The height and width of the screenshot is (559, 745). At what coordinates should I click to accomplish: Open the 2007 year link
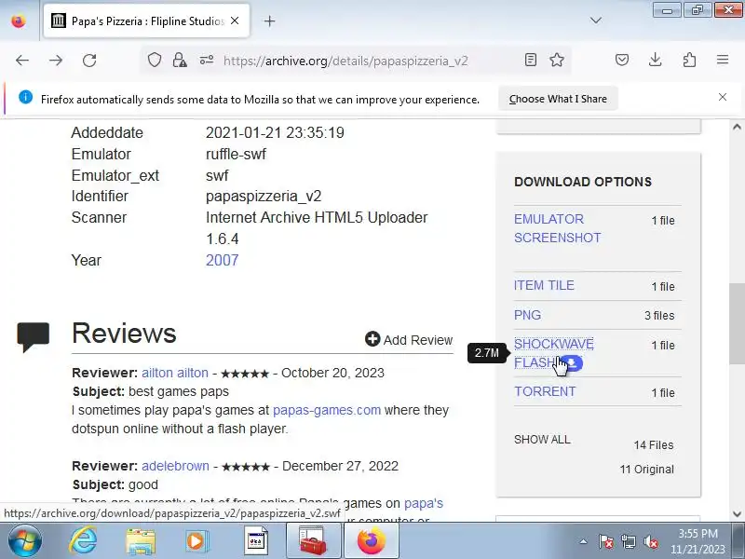(x=222, y=261)
